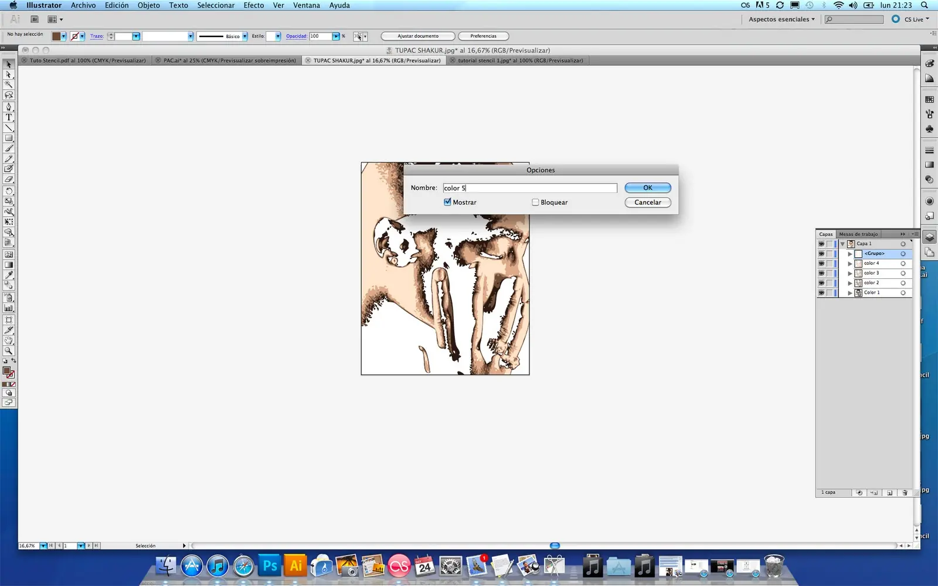Switch to PAC.ai document tab
938x586 pixels.
[x=226, y=60]
